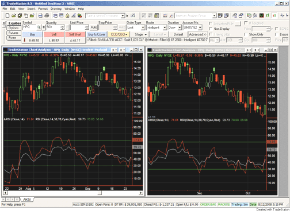Click the New document toolbar icon

[x=7, y=15]
